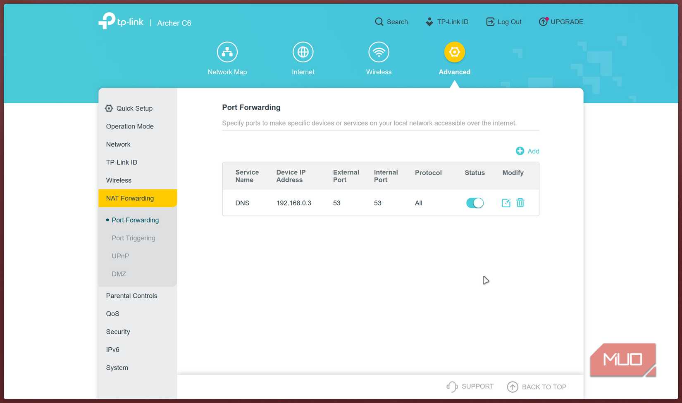Disable the DNS forwarding status toggle
This screenshot has height=403, width=682.
coord(475,203)
